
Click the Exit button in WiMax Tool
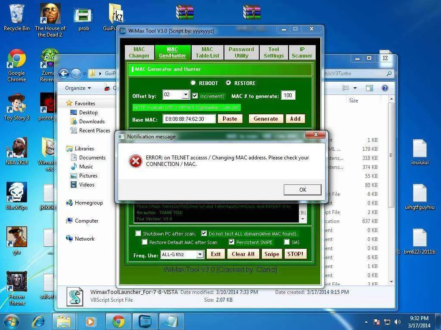pyautogui.click(x=216, y=254)
